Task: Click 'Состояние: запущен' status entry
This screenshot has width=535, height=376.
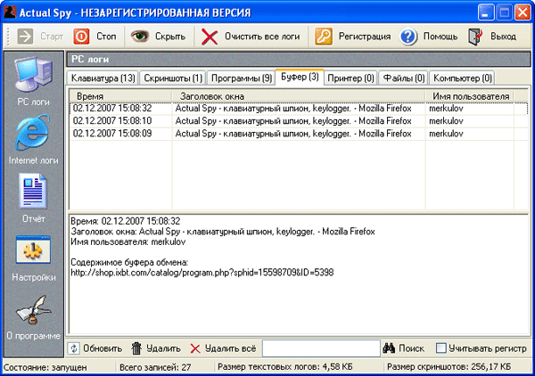Action: point(45,367)
